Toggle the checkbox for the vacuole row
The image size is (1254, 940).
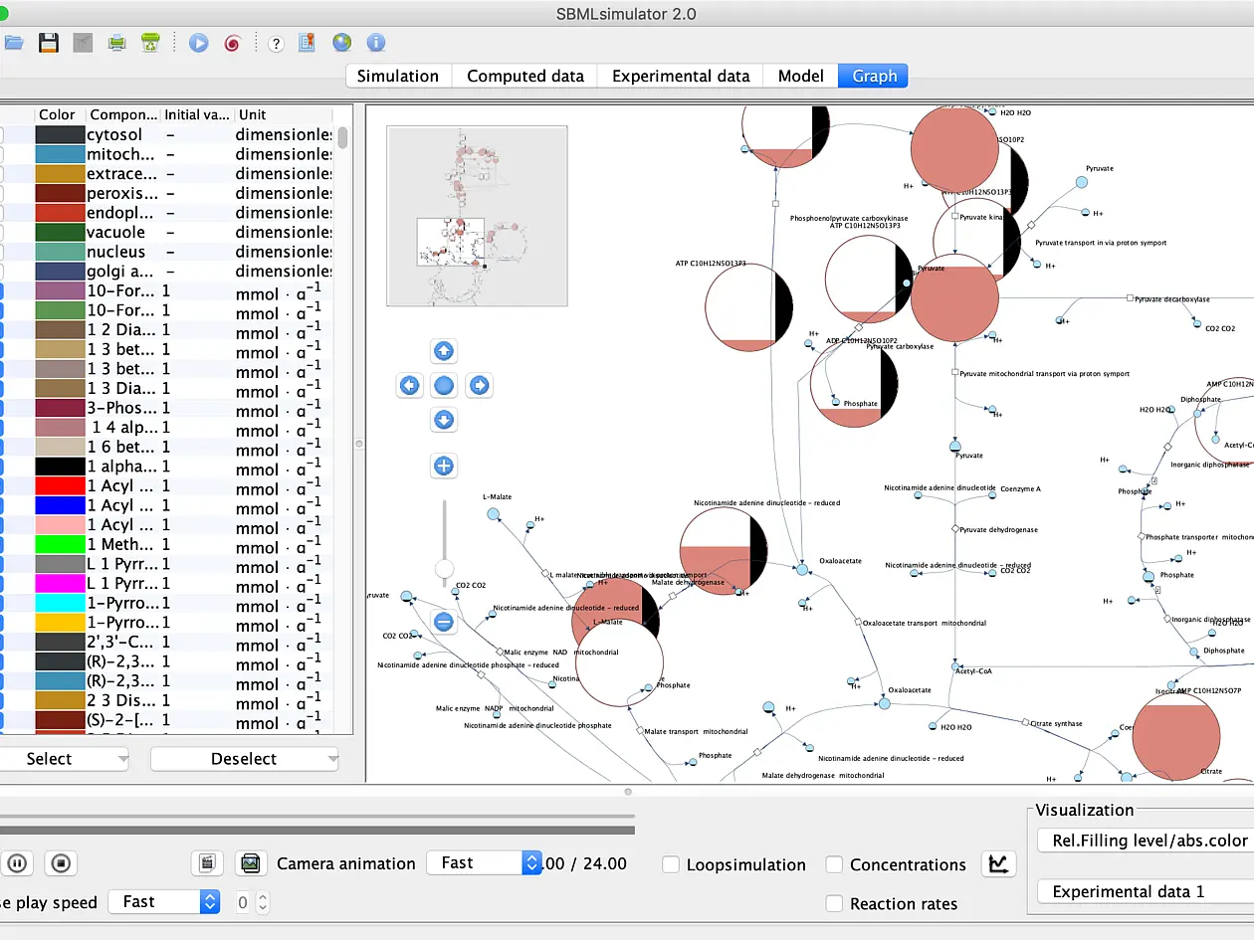click(x=1, y=232)
